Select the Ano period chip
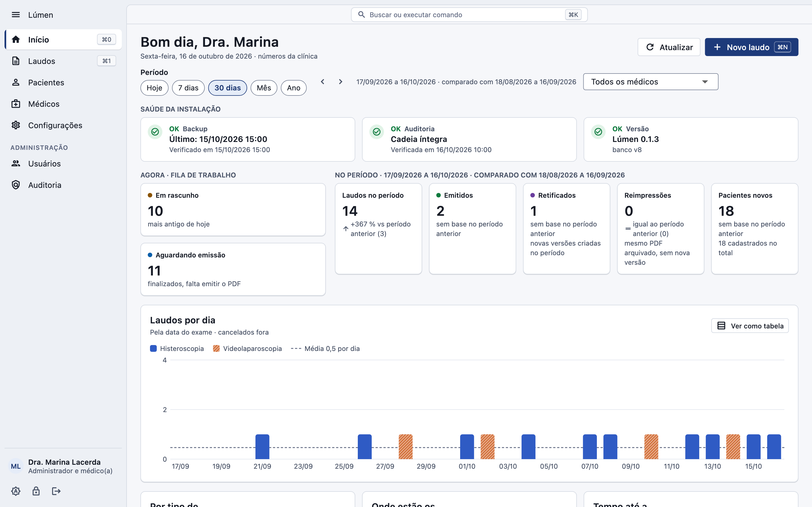The width and height of the screenshot is (812, 507). coord(294,88)
